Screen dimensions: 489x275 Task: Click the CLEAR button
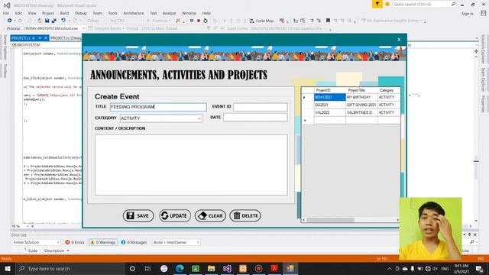pos(211,215)
